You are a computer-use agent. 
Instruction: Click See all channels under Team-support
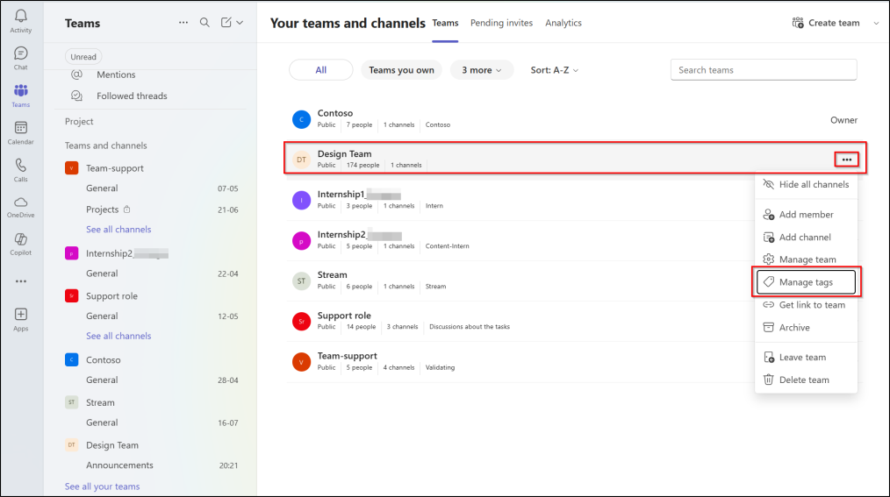118,229
